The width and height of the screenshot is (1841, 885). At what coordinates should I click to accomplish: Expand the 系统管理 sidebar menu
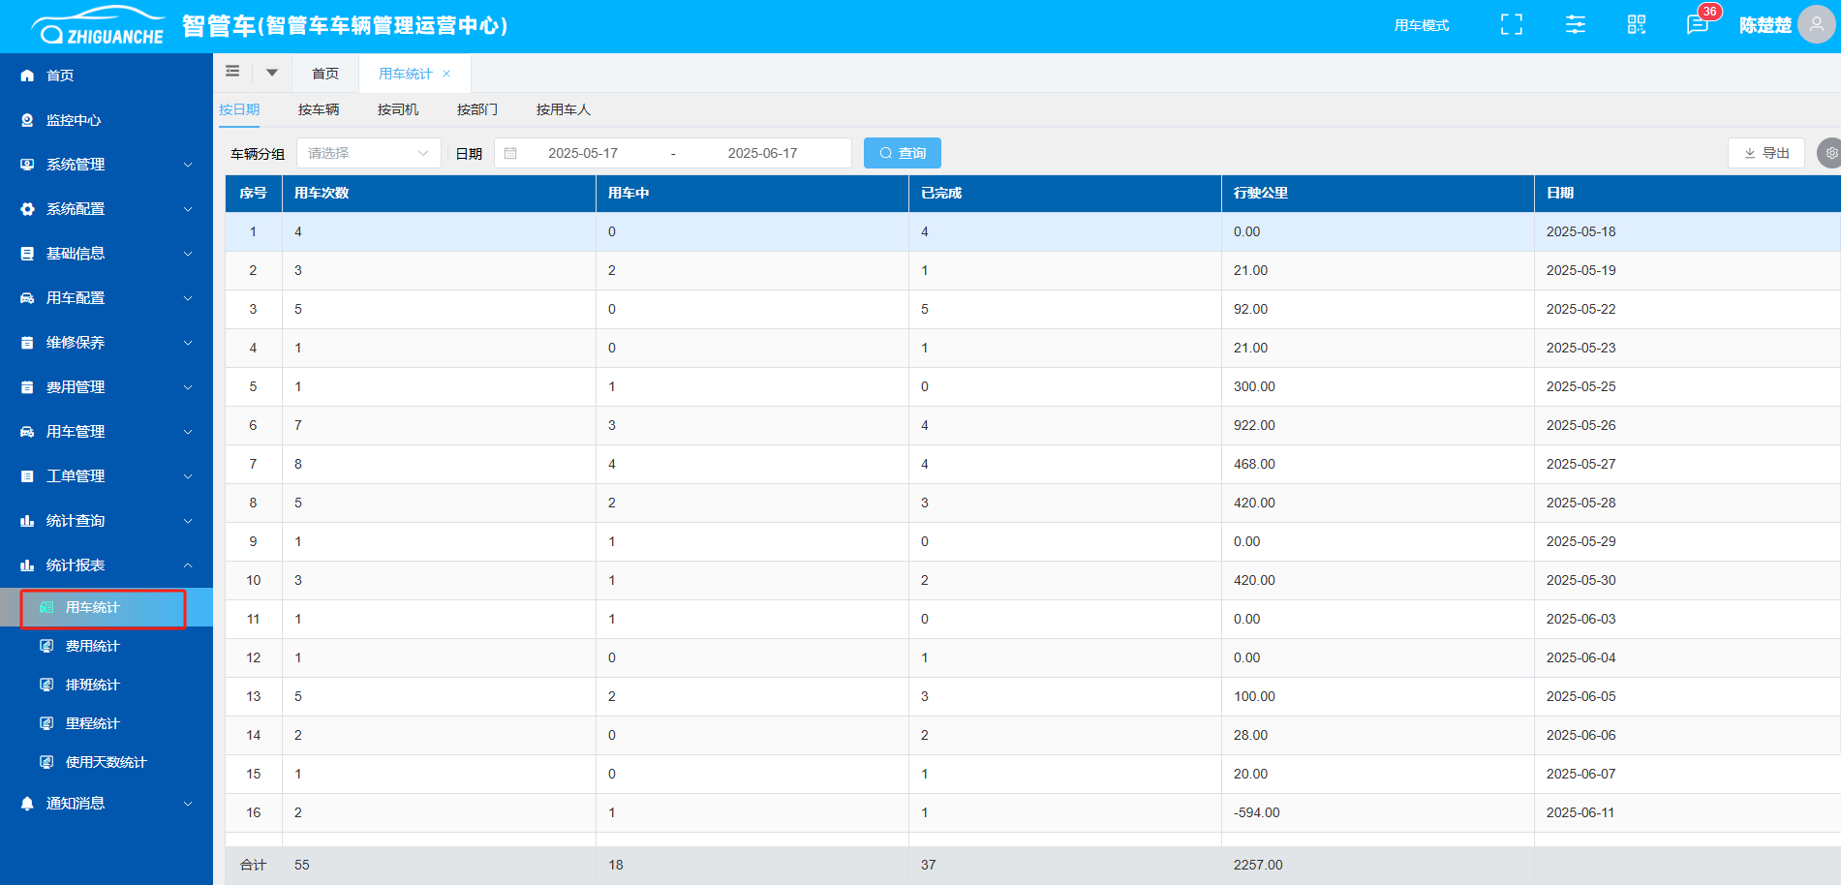coord(107,165)
